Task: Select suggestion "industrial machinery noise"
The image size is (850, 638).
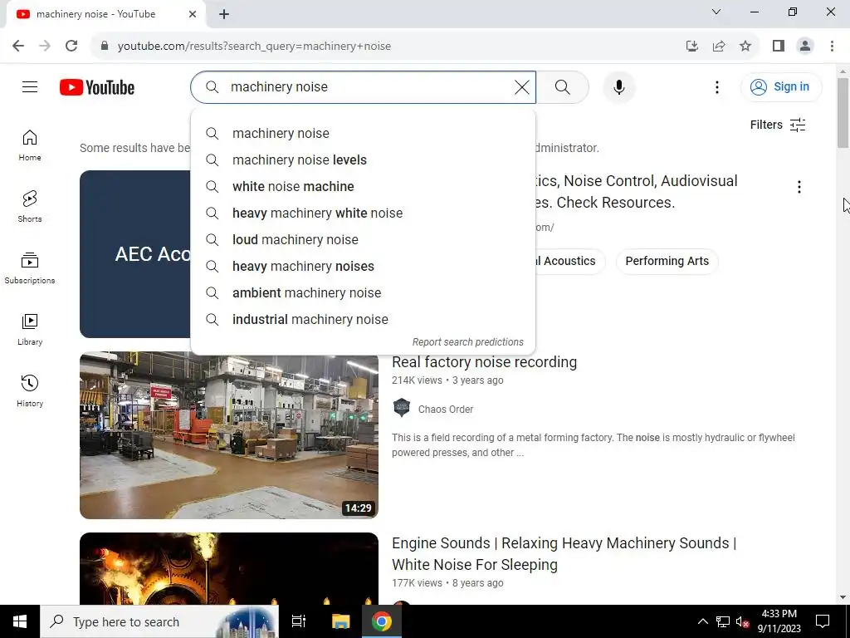Action: tap(363, 320)
